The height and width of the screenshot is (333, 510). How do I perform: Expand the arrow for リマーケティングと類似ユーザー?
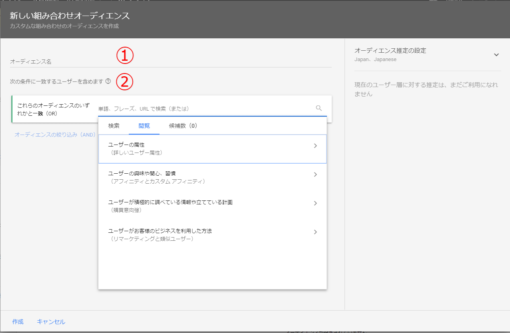315,232
